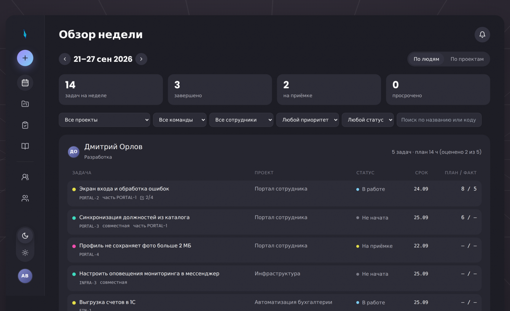Open the employee name "Дмитрий Орлов"
Viewport: 510px width, 311px height.
pyautogui.click(x=113, y=147)
